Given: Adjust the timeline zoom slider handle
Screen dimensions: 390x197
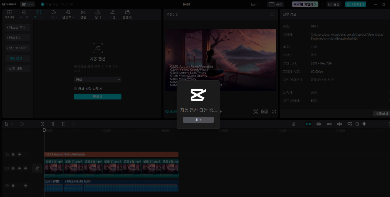Looking at the screenshot, I should tap(364, 124).
